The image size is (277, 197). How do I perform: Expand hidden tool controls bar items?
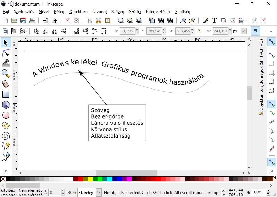pyautogui.click(x=271, y=31)
